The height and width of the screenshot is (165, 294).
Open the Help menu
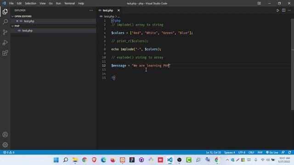(81, 3)
